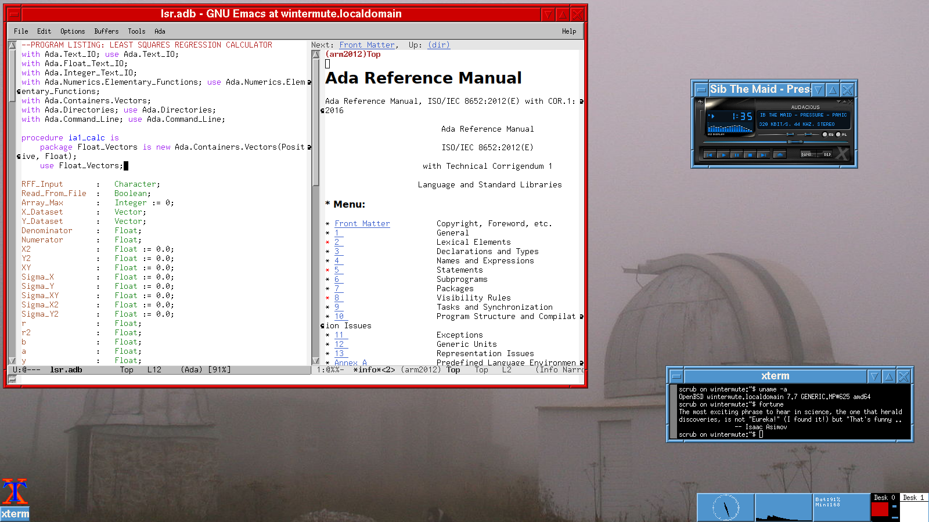Screen dimensions: 929x522
Task: Stop the track in Audacious
Action: click(750, 155)
